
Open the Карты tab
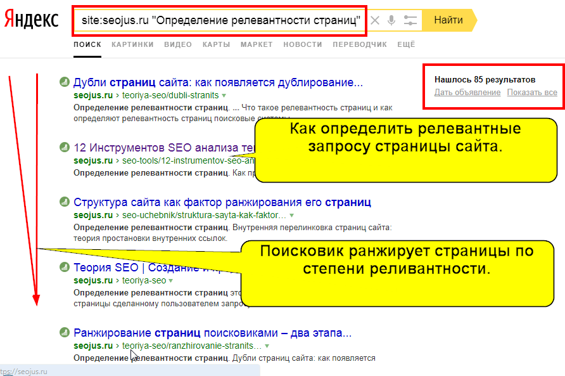(216, 44)
